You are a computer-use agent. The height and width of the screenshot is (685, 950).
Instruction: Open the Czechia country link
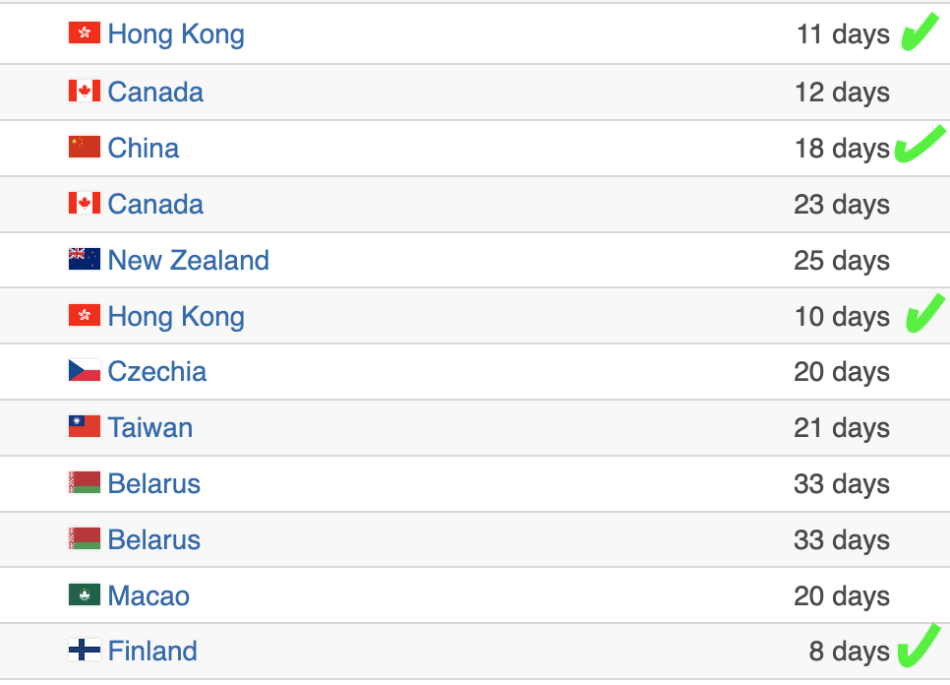157,372
